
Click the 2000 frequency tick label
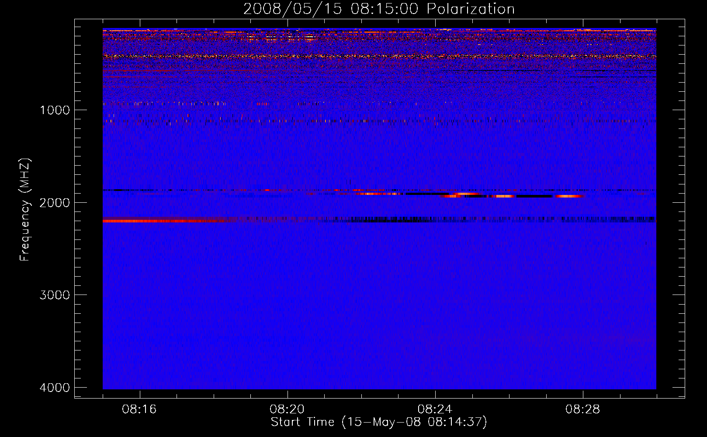[x=55, y=202]
